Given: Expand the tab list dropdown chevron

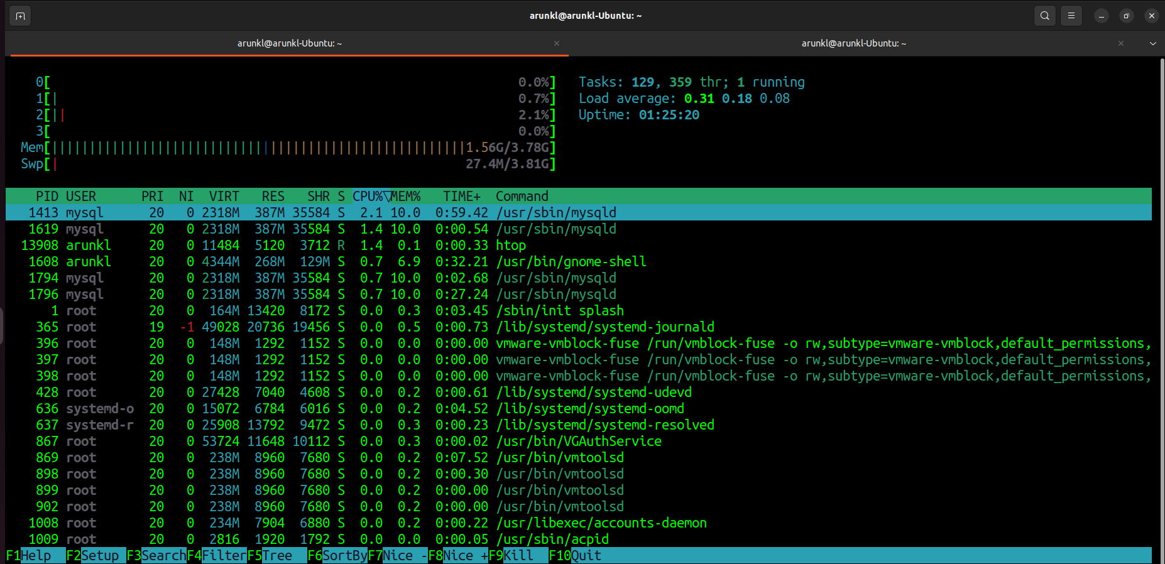Looking at the screenshot, I should [1153, 43].
